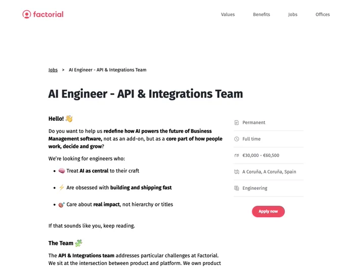The height and width of the screenshot is (268, 344).
Task: Open the Benefits menu item
Action: point(262,15)
